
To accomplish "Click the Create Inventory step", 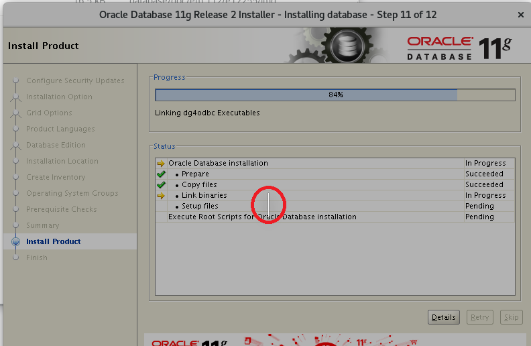I will tap(56, 177).
